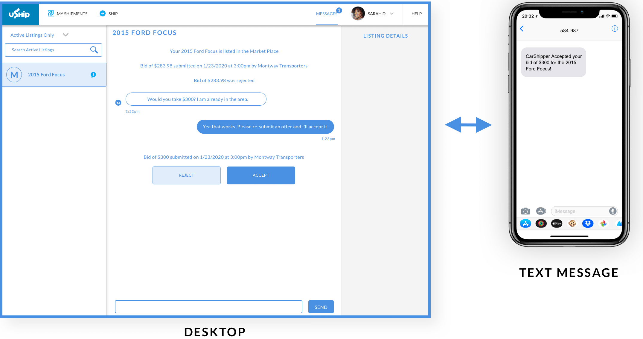Tap the phone battery indicator

pos(615,16)
